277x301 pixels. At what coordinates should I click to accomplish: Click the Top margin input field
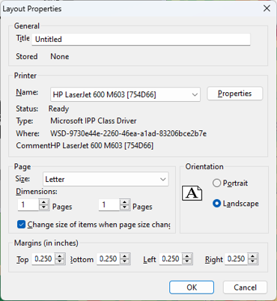coord(43,259)
